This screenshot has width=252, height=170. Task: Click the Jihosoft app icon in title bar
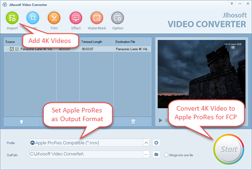[5, 5]
